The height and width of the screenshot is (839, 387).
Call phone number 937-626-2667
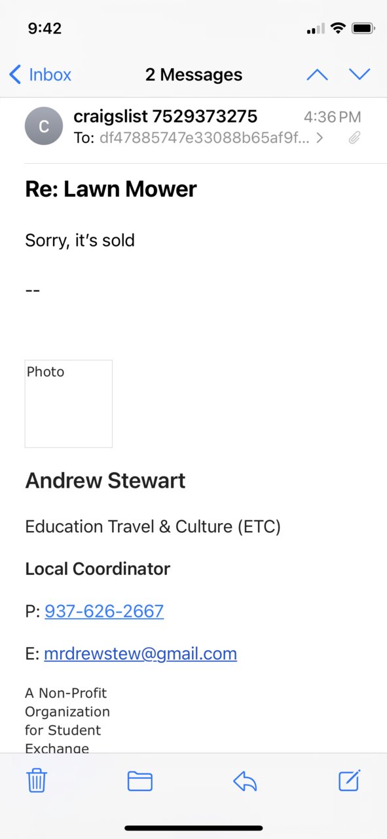pos(104,612)
